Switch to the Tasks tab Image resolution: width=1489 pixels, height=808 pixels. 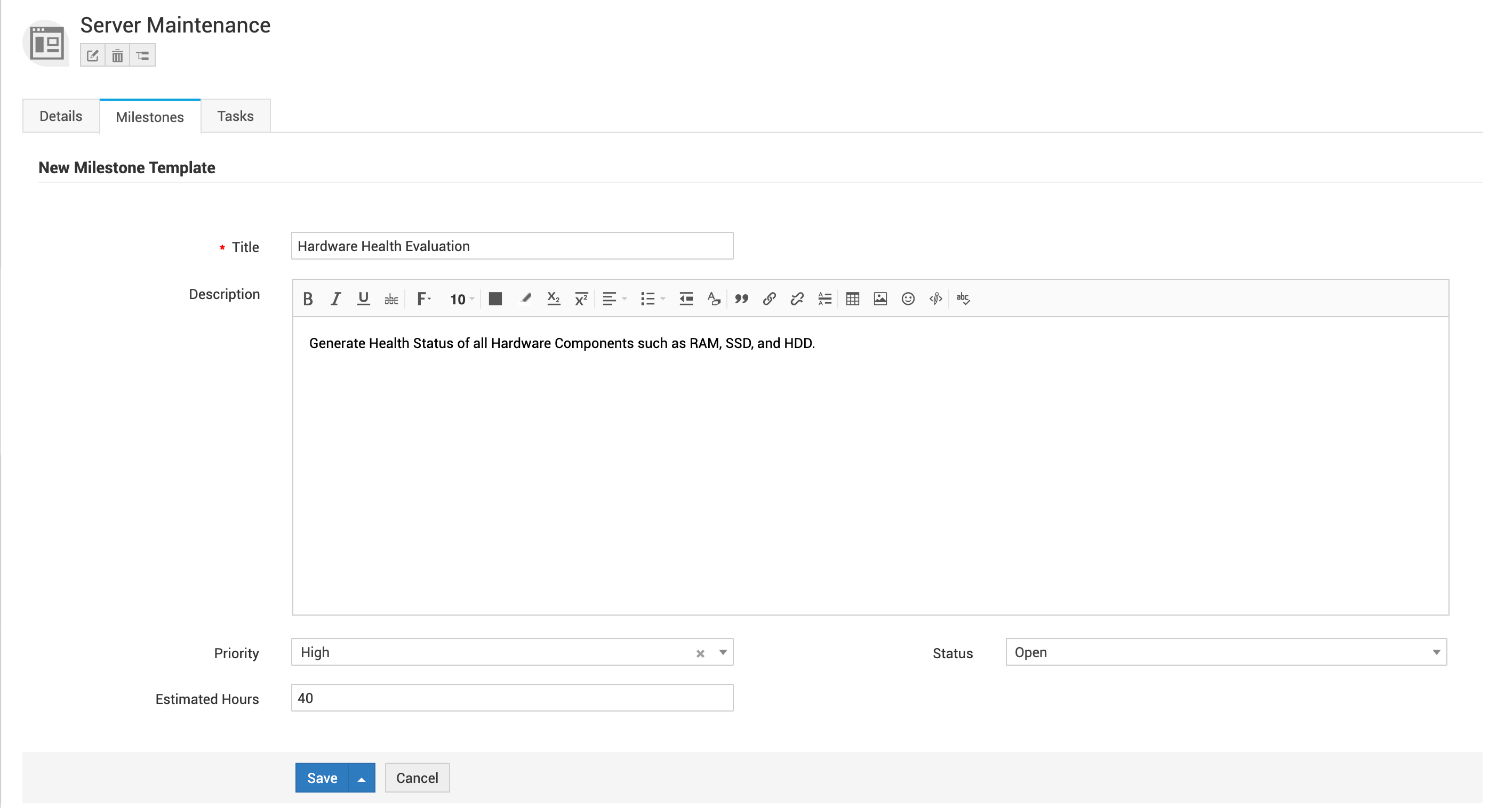tap(235, 116)
